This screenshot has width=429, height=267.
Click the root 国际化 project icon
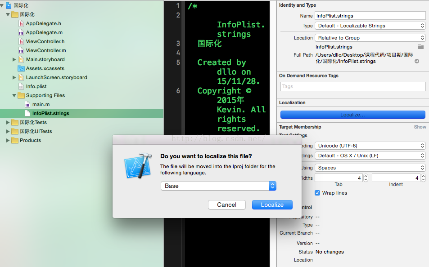(9, 5)
